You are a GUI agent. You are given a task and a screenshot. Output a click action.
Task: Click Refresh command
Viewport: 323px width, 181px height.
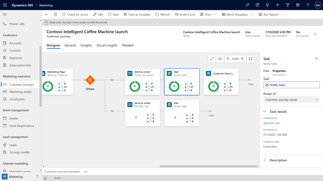(163, 15)
